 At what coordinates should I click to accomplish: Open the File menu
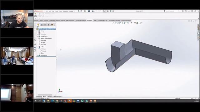click(x=47, y=11)
